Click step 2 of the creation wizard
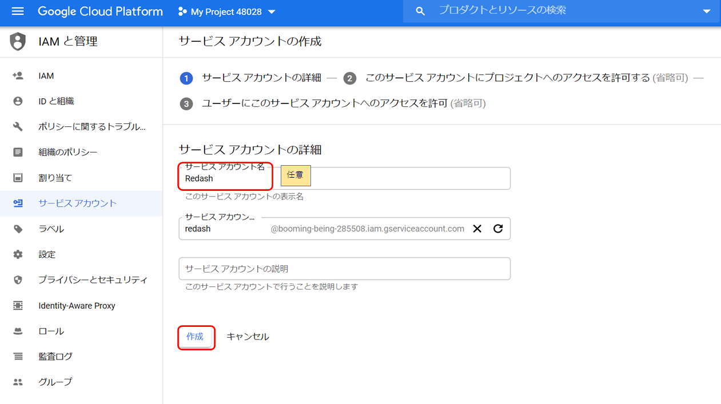The width and height of the screenshot is (721, 404). coord(349,78)
